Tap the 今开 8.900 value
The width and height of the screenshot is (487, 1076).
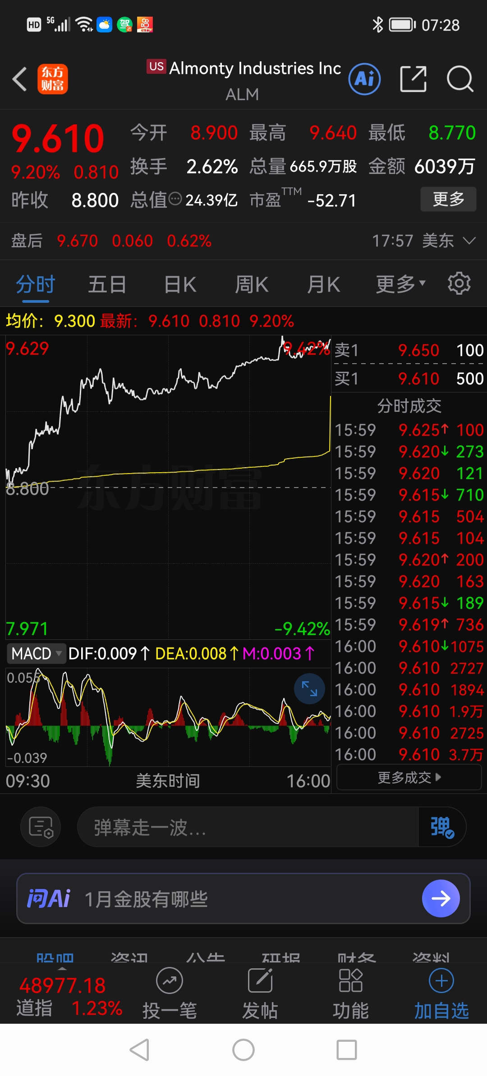click(x=214, y=132)
